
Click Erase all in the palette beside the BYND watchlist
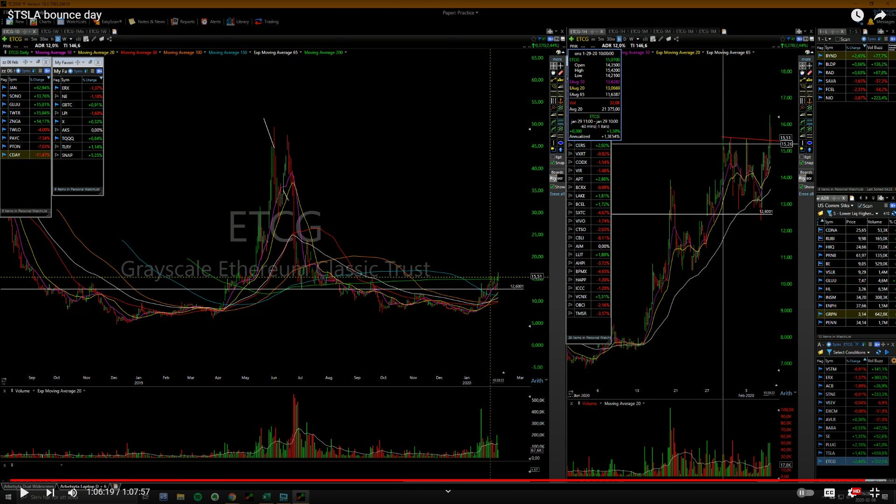806,194
